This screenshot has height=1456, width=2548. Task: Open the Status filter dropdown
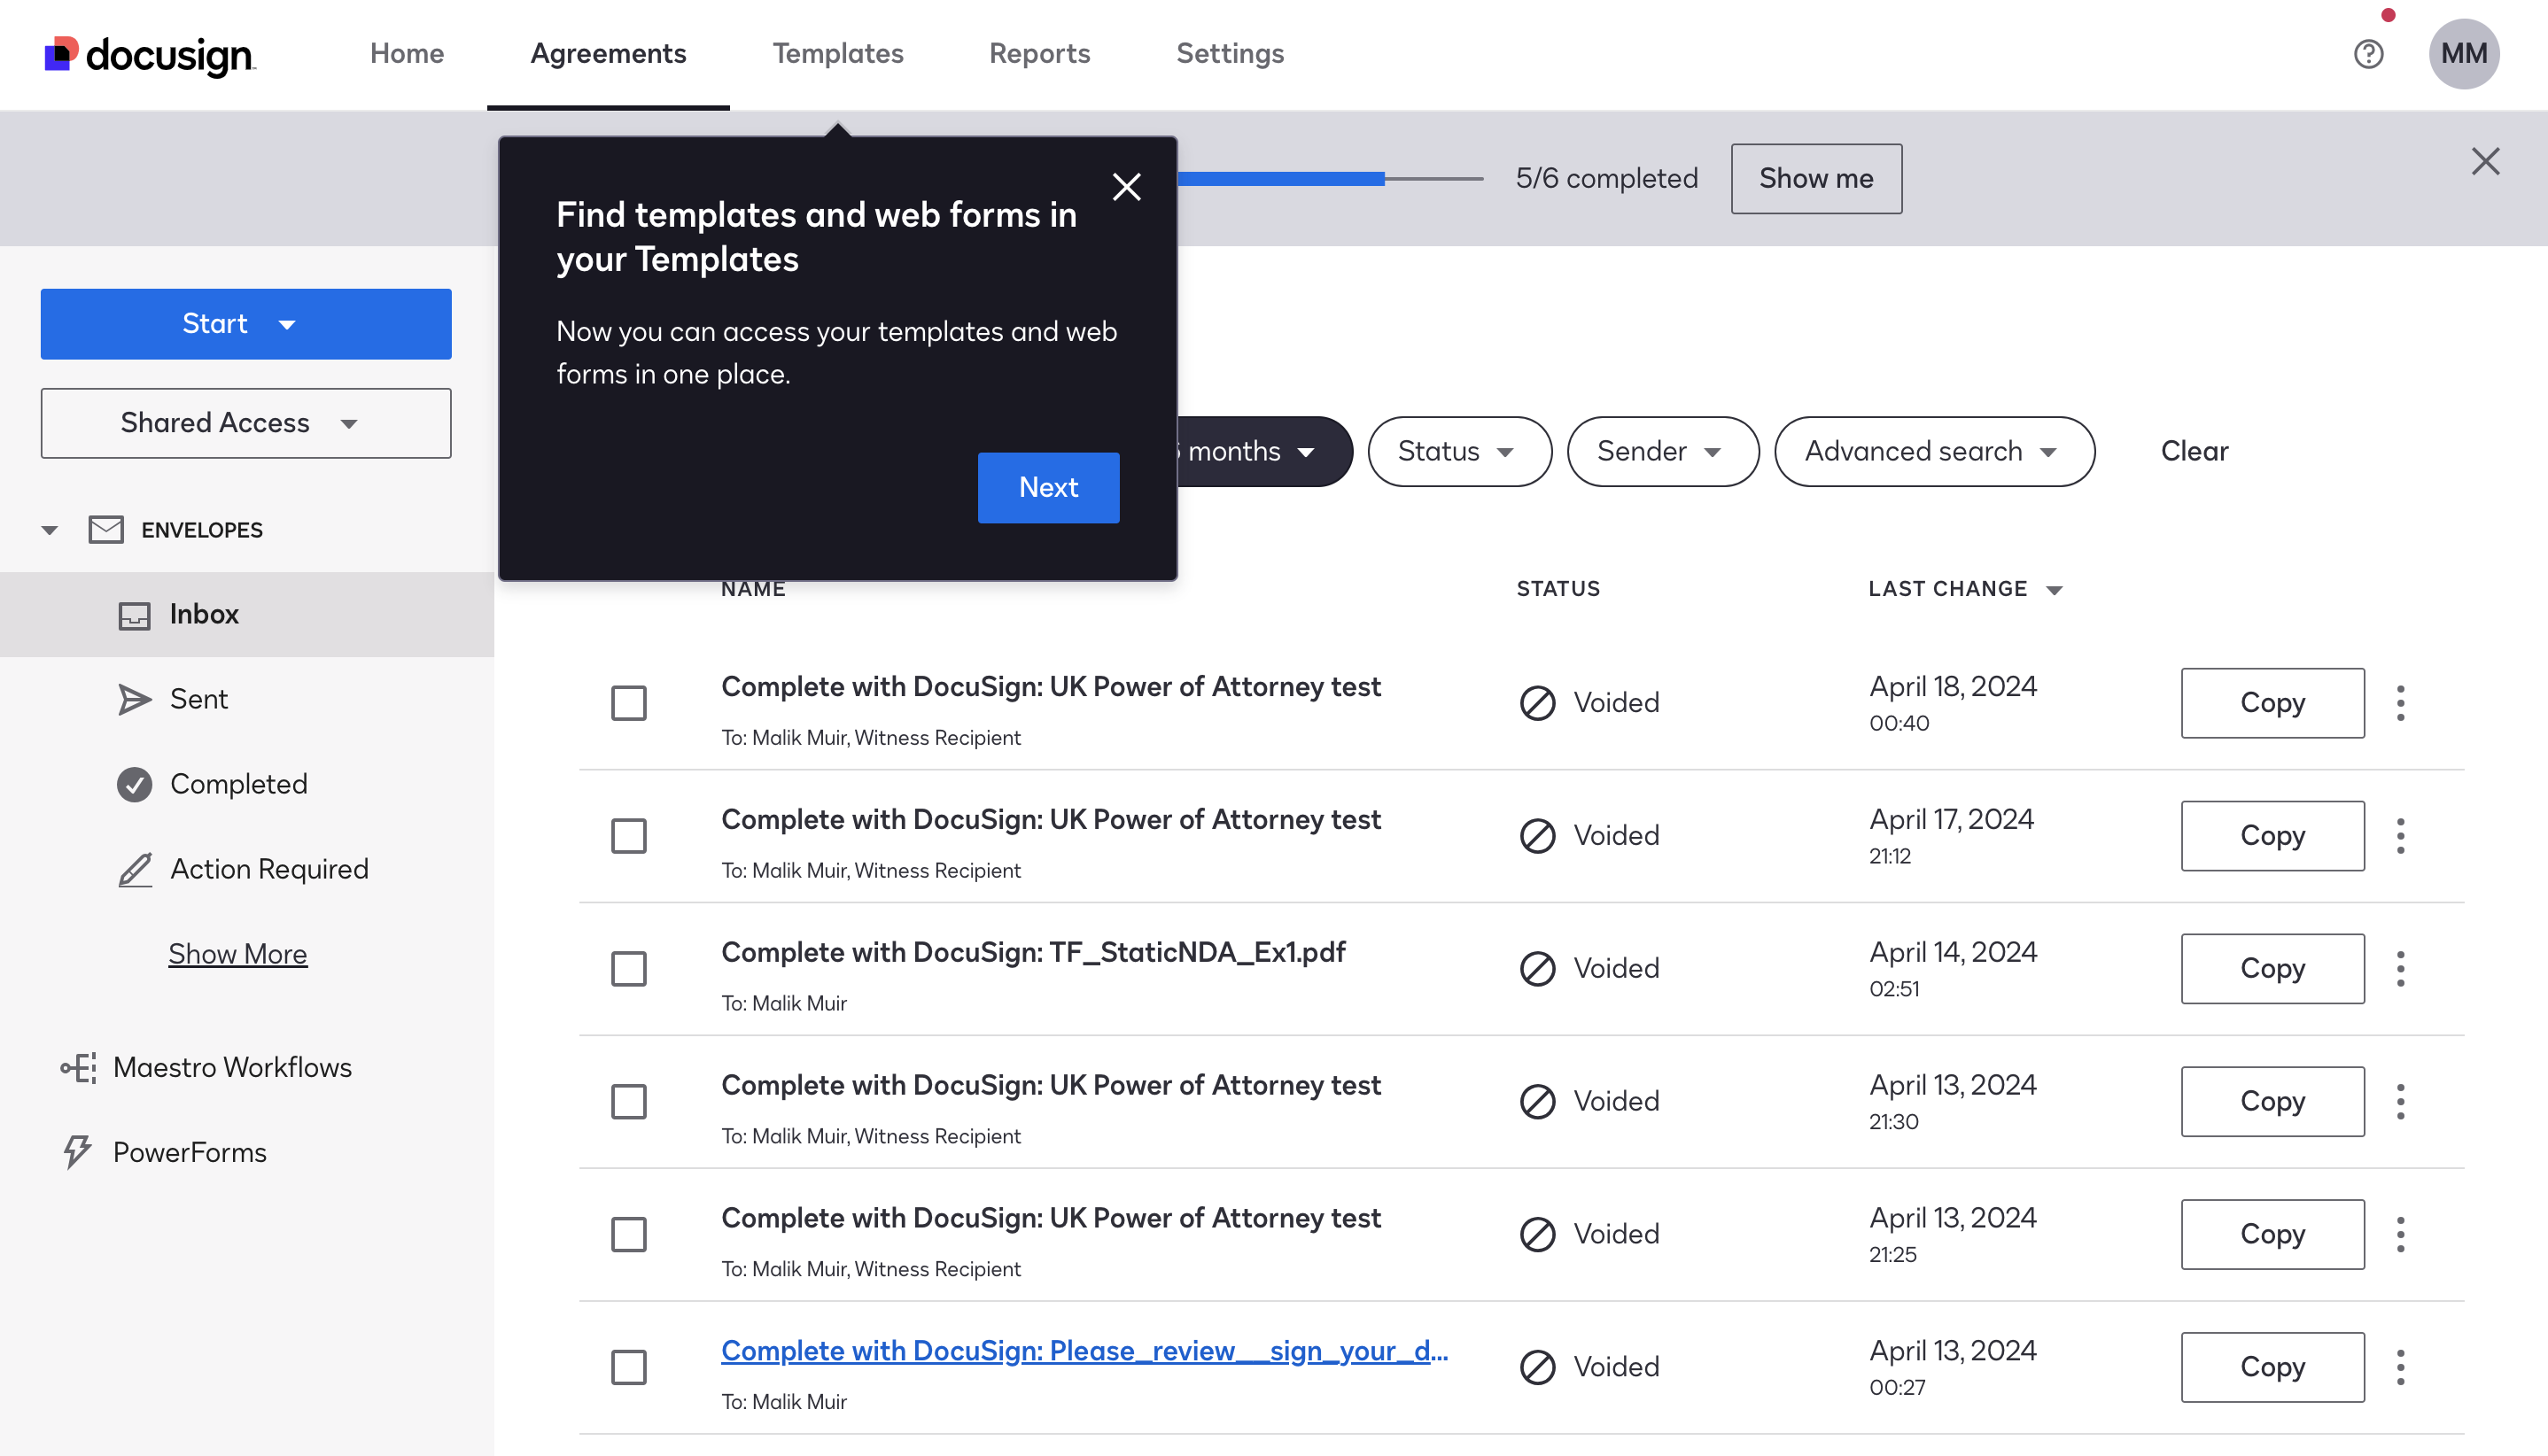tap(1459, 452)
